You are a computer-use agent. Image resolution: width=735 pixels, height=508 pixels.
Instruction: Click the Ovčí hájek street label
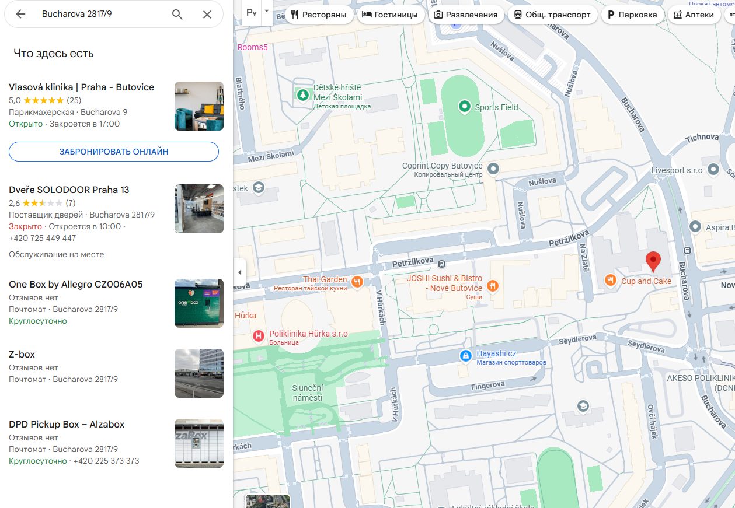click(653, 421)
